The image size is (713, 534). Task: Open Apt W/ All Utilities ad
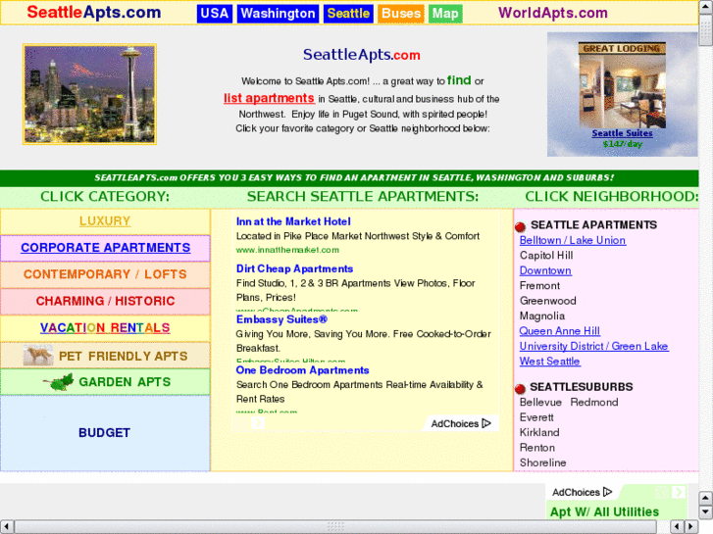(604, 511)
